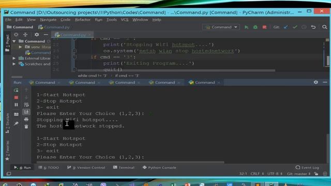Open the 1: Project side tab
This screenshot has width=331, height=186.
(x=7, y=43)
